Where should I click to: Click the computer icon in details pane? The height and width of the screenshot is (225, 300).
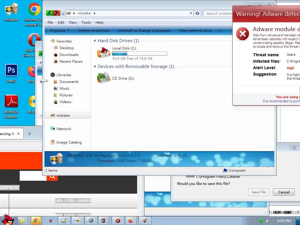coord(56,158)
